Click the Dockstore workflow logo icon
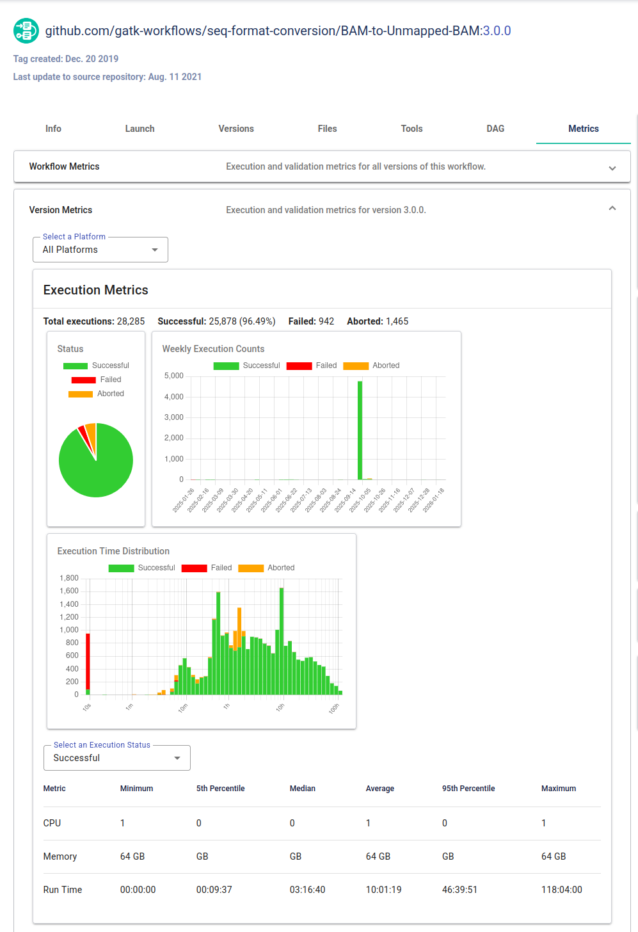This screenshot has width=638, height=932. (x=26, y=30)
